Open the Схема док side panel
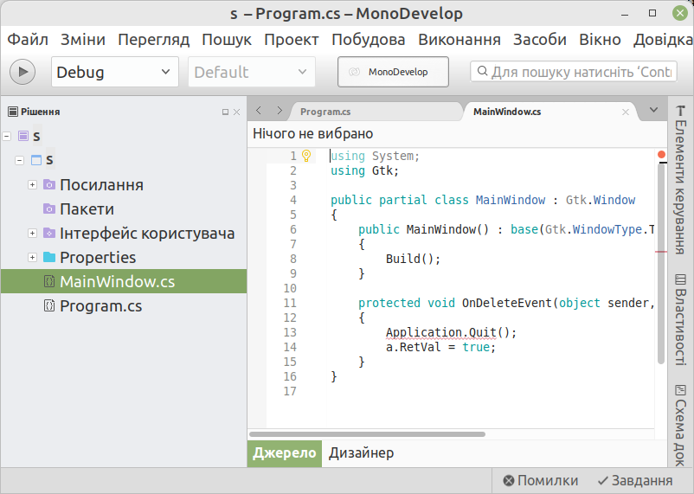Image resolution: width=694 pixels, height=494 pixels. (681, 426)
